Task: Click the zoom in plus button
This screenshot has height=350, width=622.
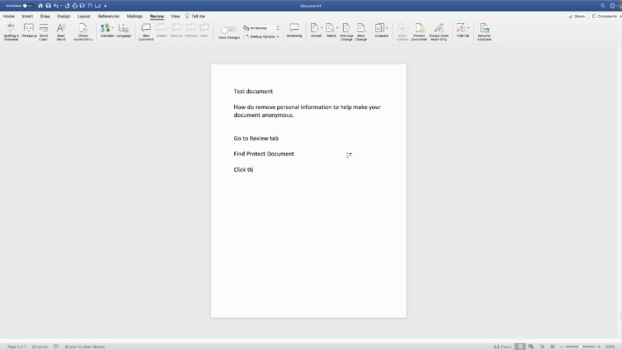Action: [599, 347]
